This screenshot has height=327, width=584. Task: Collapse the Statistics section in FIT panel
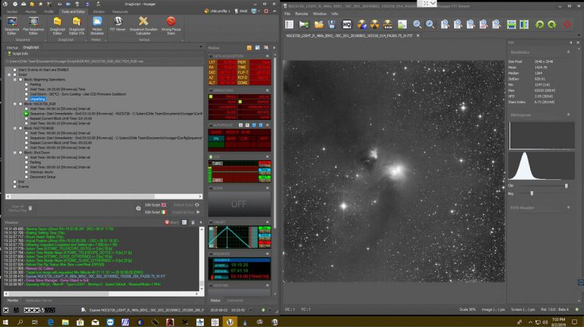pyautogui.click(x=568, y=52)
